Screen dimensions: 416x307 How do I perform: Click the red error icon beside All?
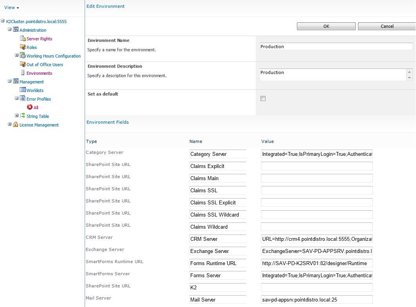[30, 108]
